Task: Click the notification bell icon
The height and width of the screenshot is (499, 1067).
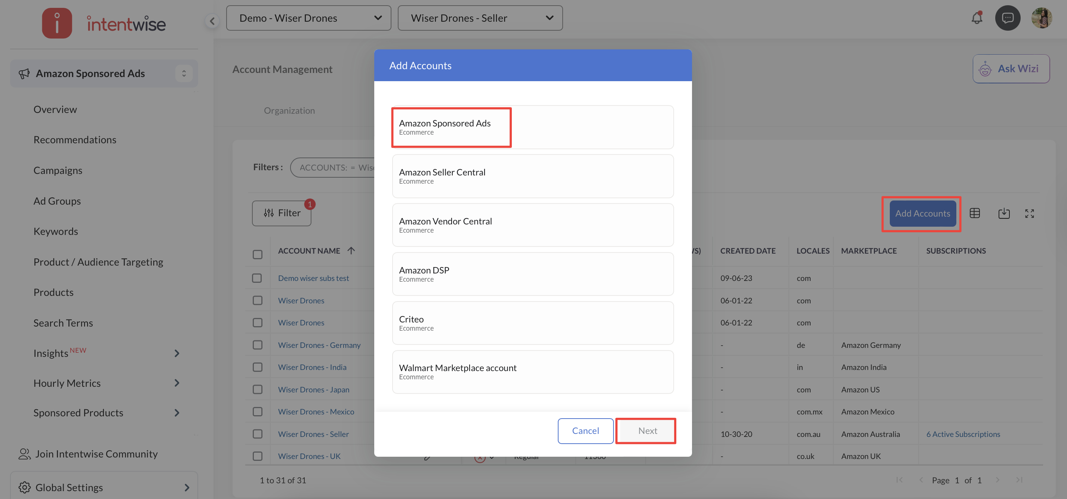Action: click(977, 18)
